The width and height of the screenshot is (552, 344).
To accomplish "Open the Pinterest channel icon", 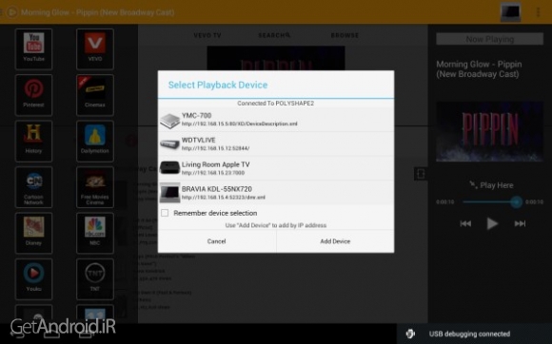I will tap(34, 95).
